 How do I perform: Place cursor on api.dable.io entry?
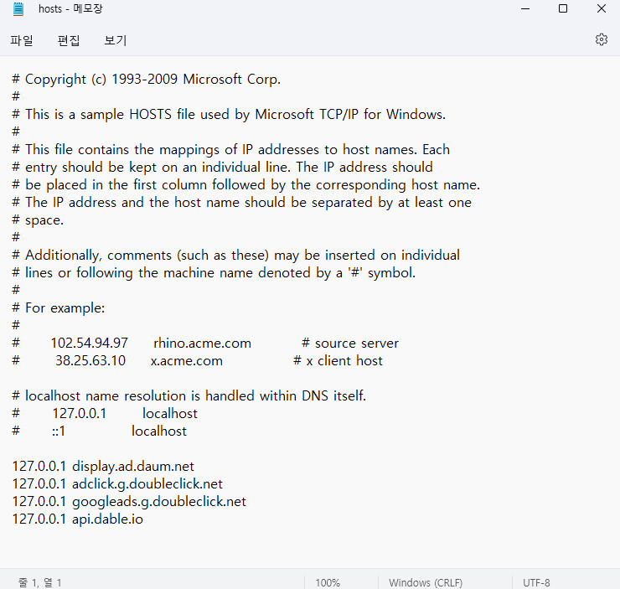click(108, 519)
